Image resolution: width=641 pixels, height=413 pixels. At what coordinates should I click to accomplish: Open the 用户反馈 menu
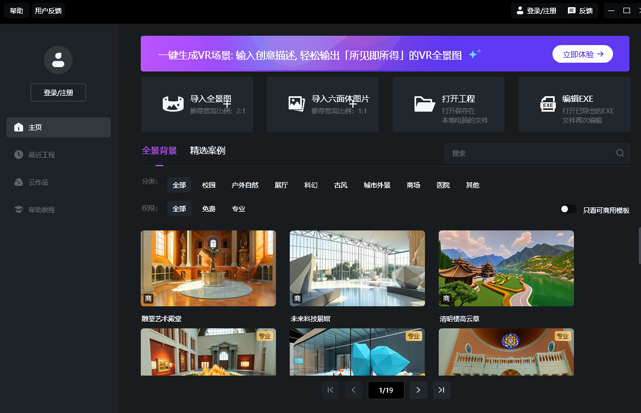48,10
